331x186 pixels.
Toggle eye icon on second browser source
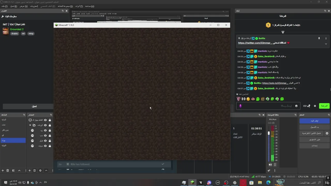45,136
